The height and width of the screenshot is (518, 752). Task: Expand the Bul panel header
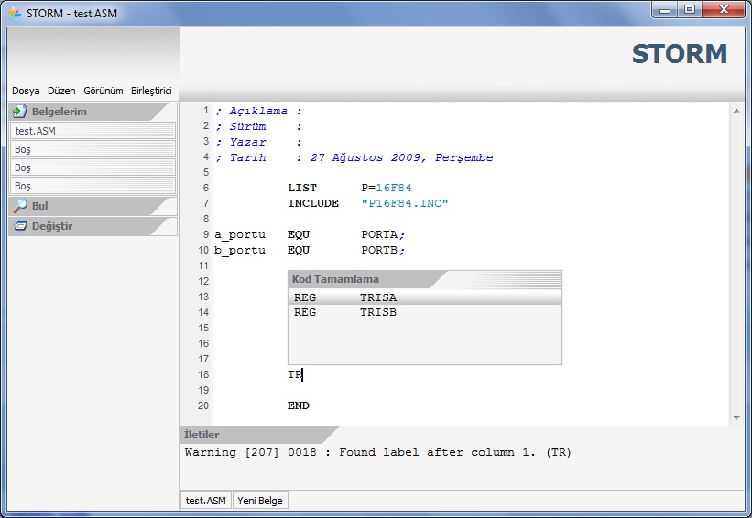point(92,206)
